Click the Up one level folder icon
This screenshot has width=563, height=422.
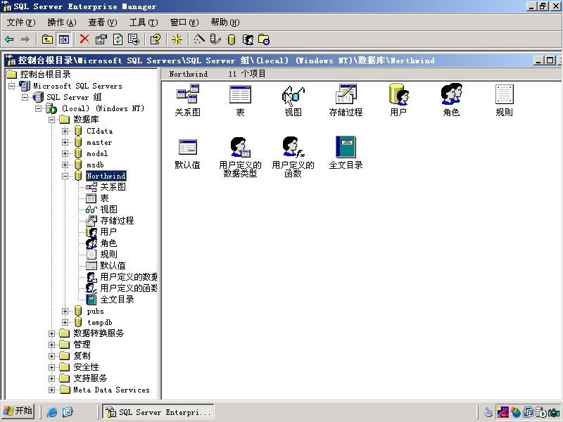tap(47, 39)
